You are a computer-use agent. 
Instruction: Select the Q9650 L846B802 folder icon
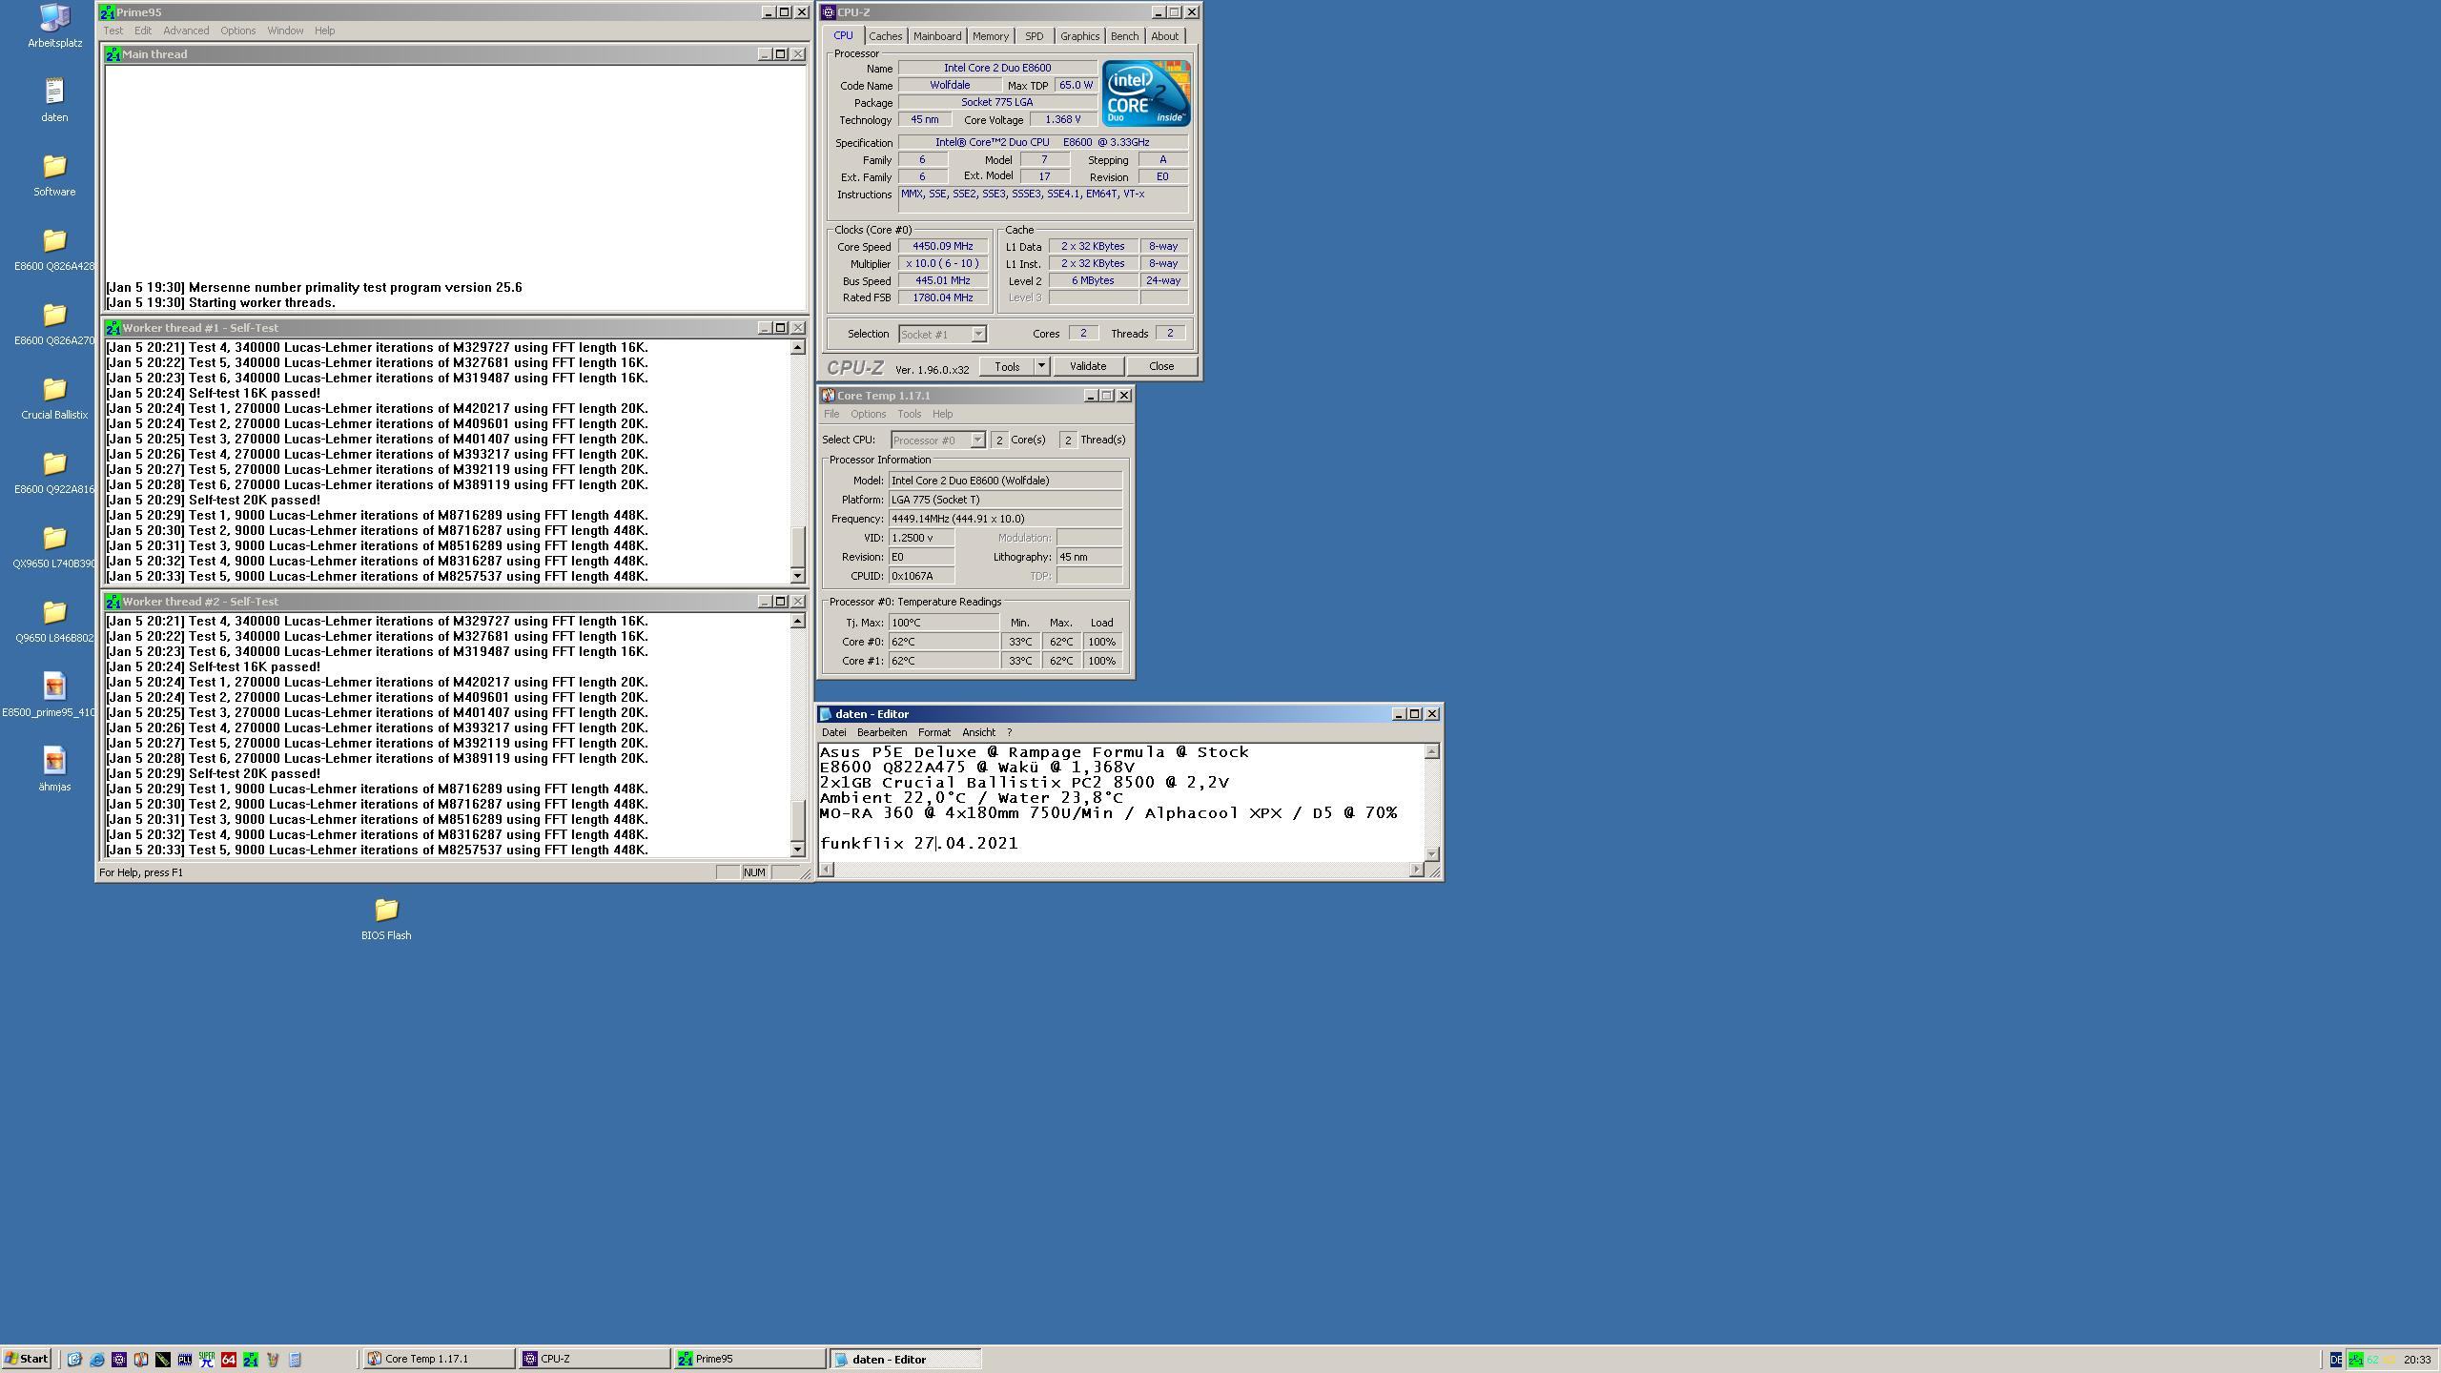[x=54, y=621]
